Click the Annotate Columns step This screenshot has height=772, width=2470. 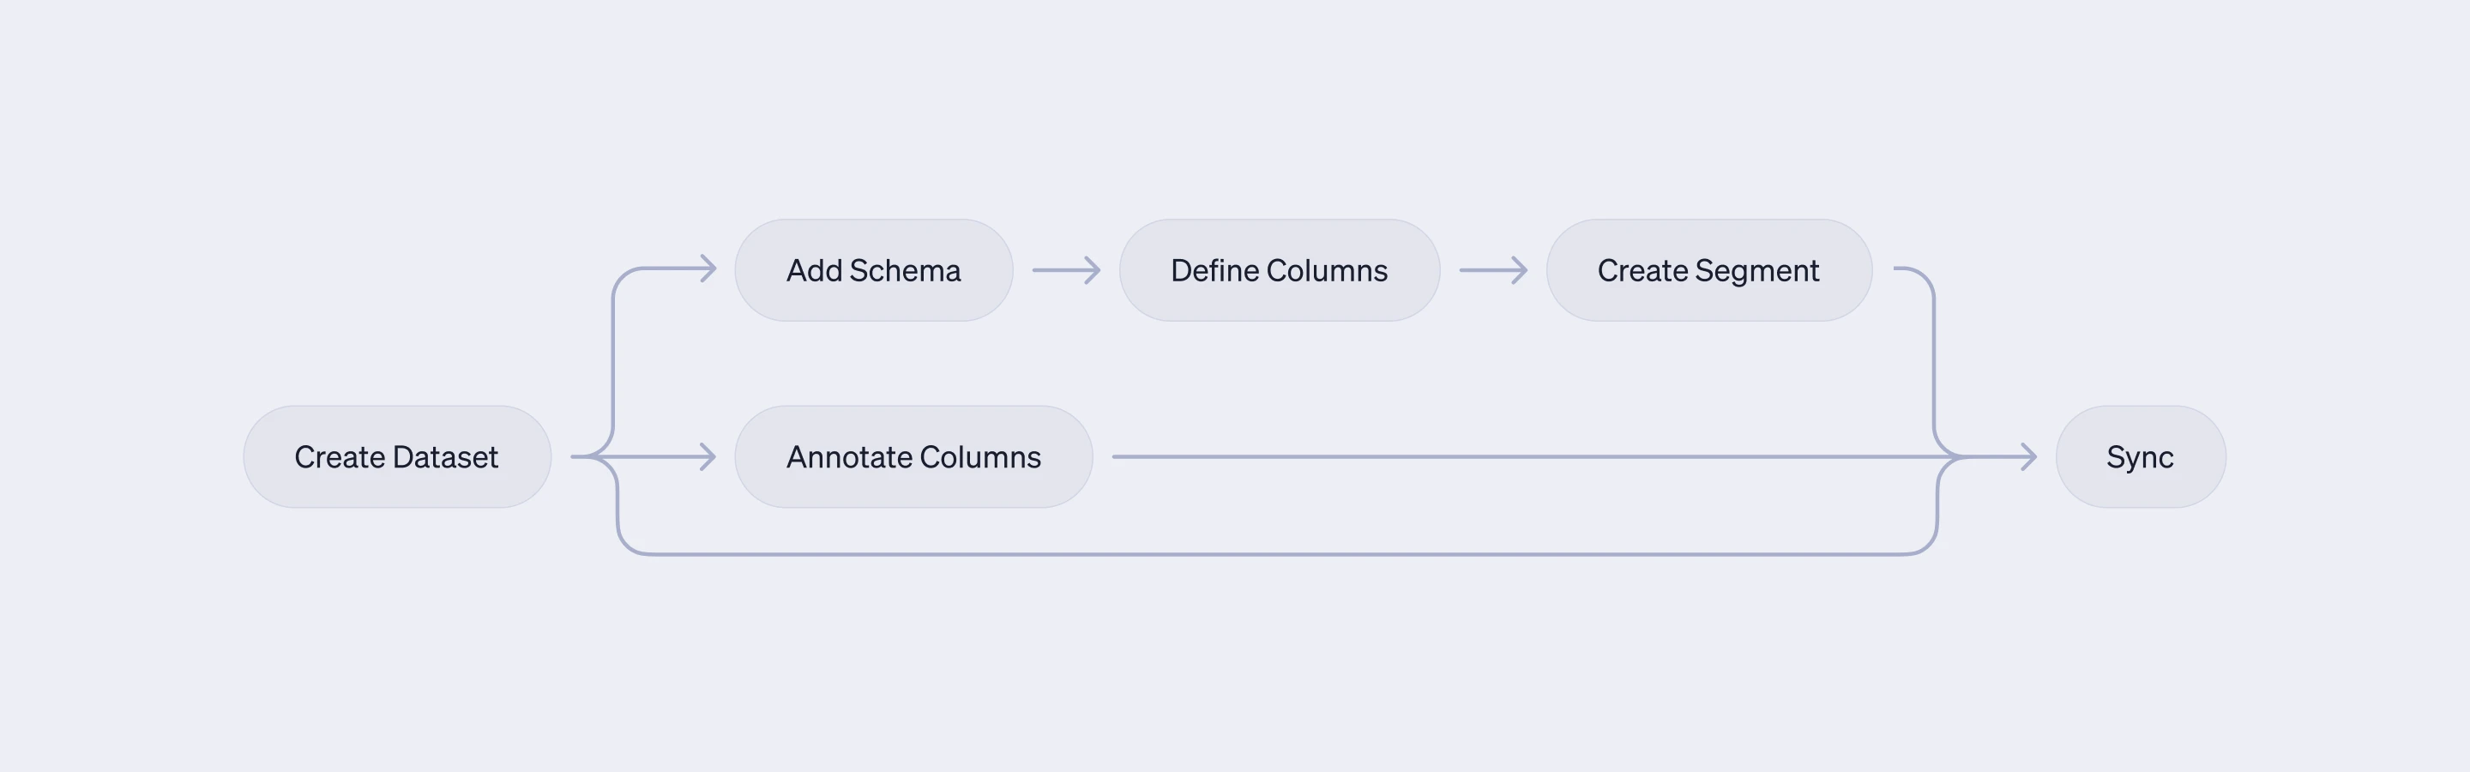(x=913, y=456)
